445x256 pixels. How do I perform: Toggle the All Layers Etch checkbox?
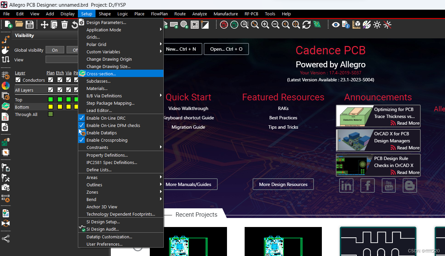(x=60, y=90)
